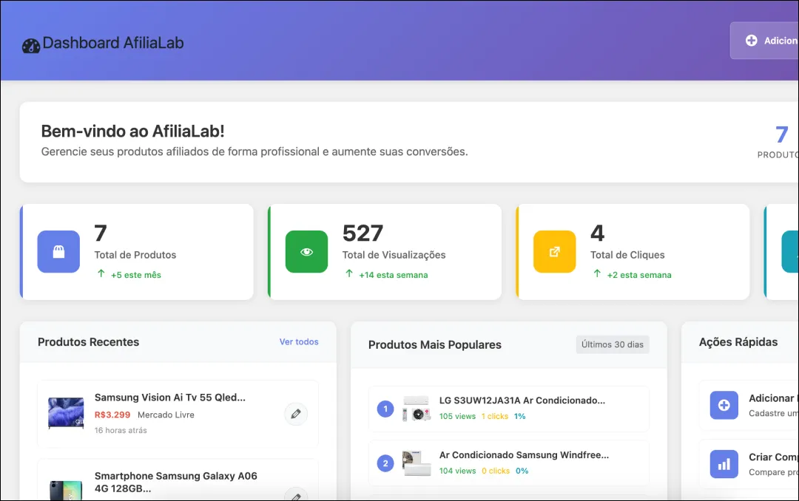Click the bar chart Criar Comparação icon
The width and height of the screenshot is (799, 501).
(724, 464)
